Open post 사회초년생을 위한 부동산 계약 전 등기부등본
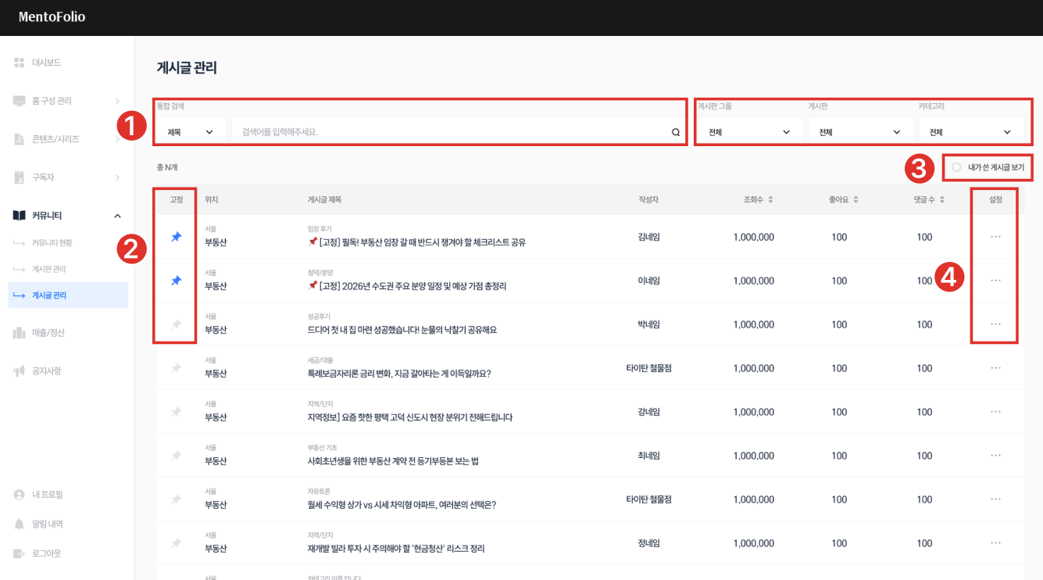1043x580 pixels. click(x=393, y=461)
